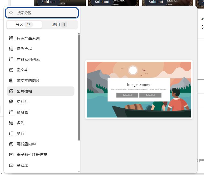Click the 图片横幅 image icon
Image resolution: width=204 pixels, height=175 pixels.
point(11,91)
